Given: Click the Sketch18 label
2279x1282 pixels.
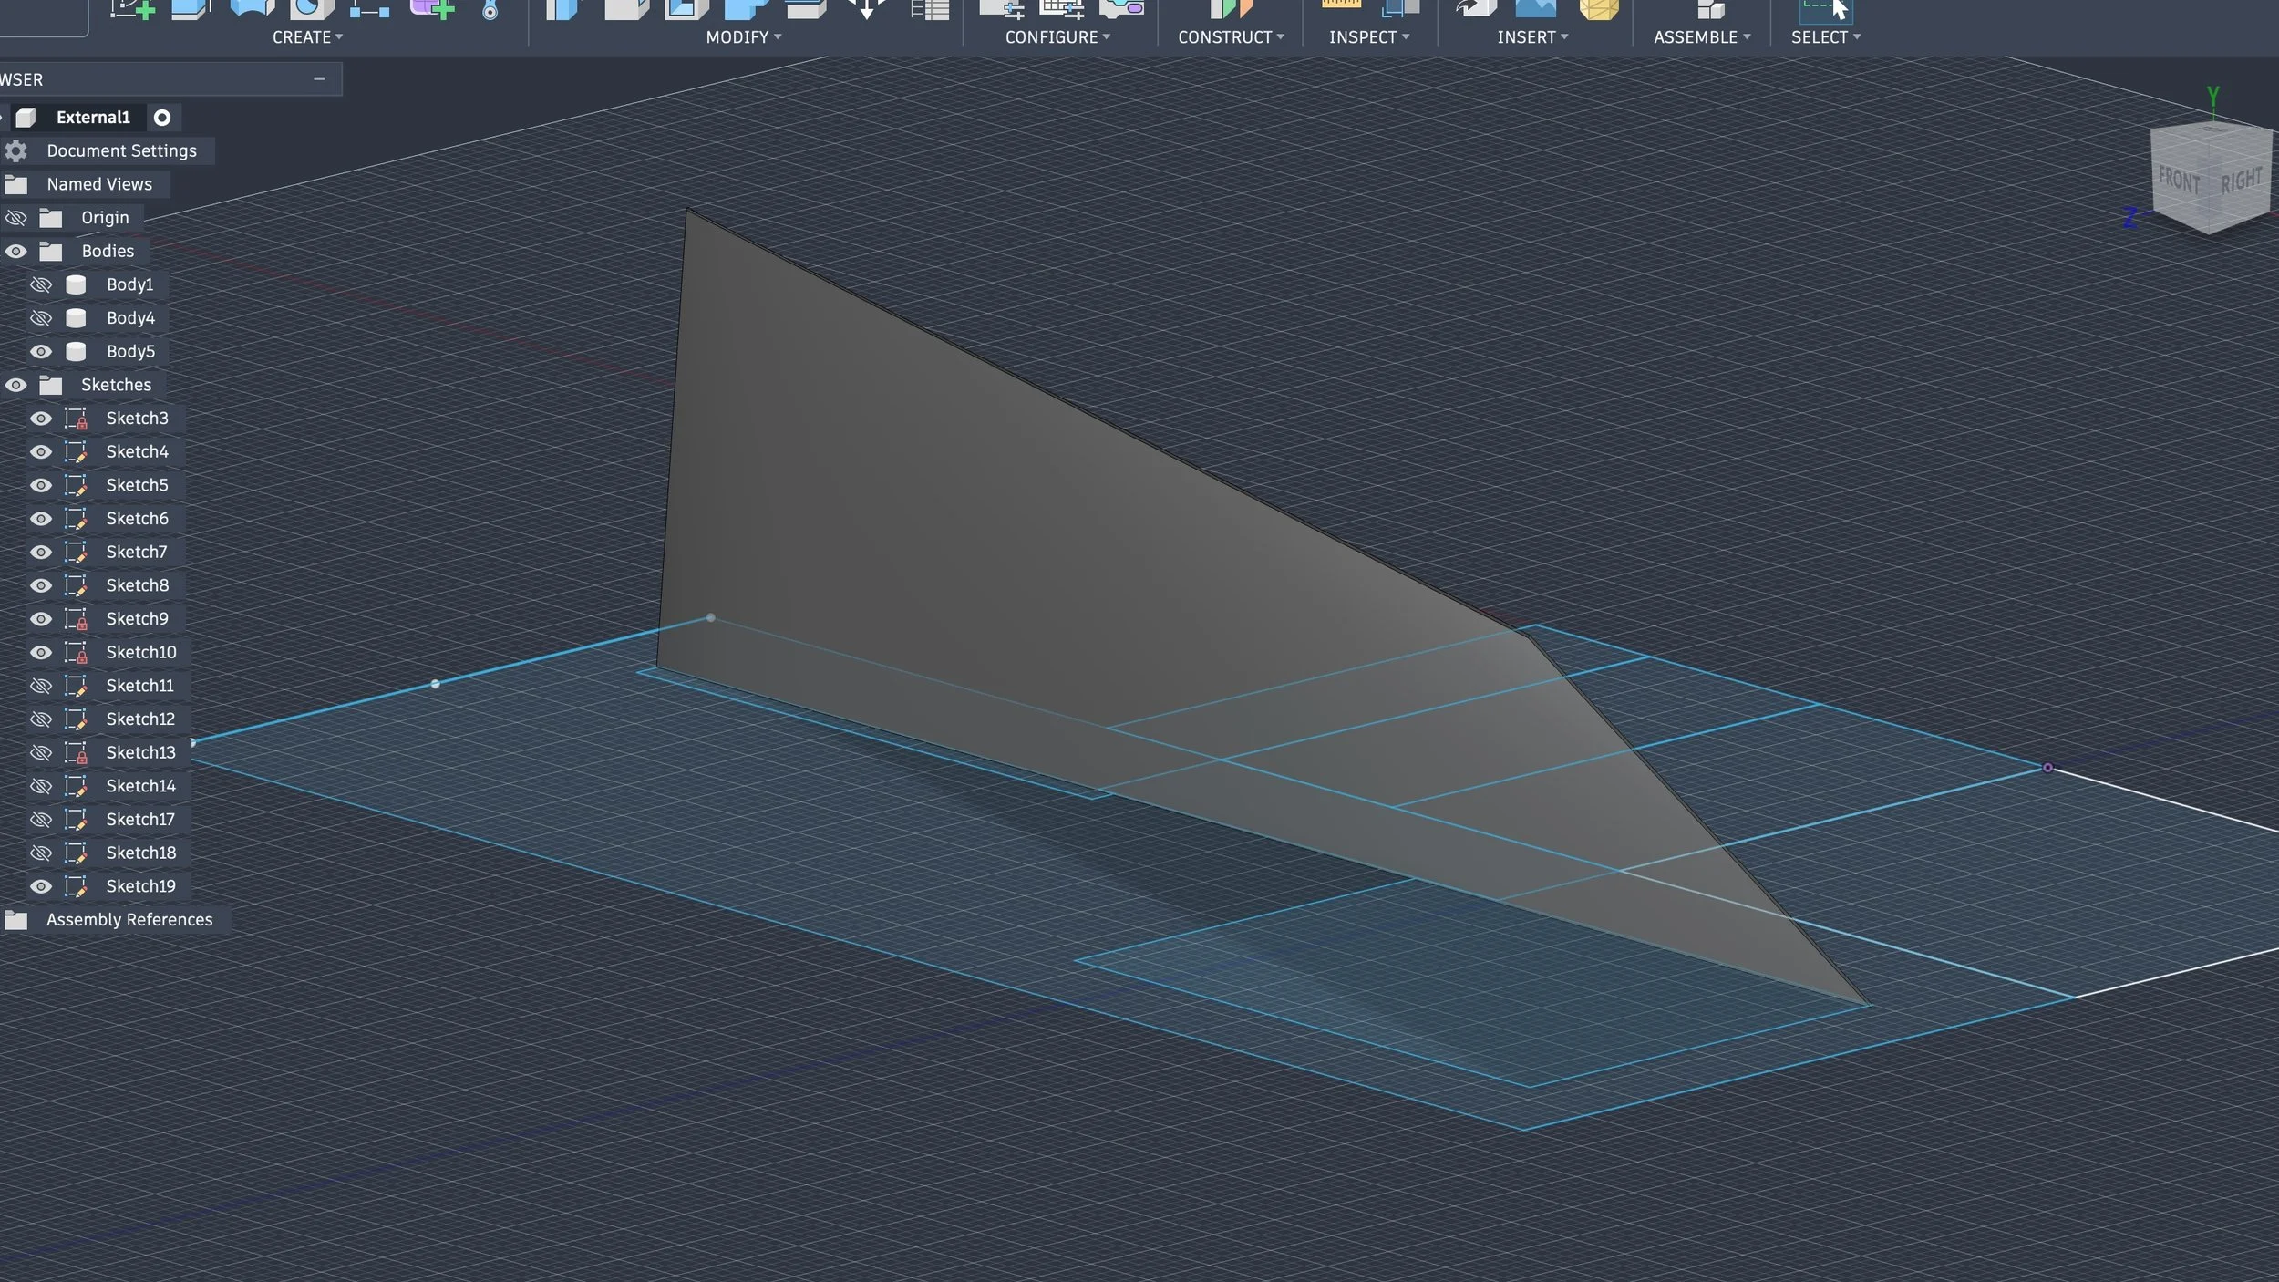Looking at the screenshot, I should (141, 853).
